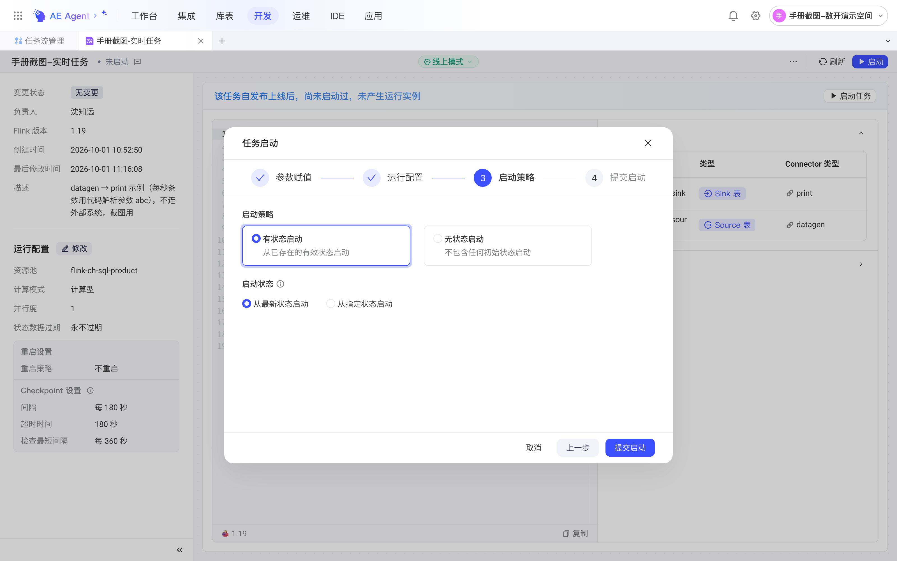Close the 手册截图-实时任务 tab
Screen dimensions: 897x561
coord(200,41)
